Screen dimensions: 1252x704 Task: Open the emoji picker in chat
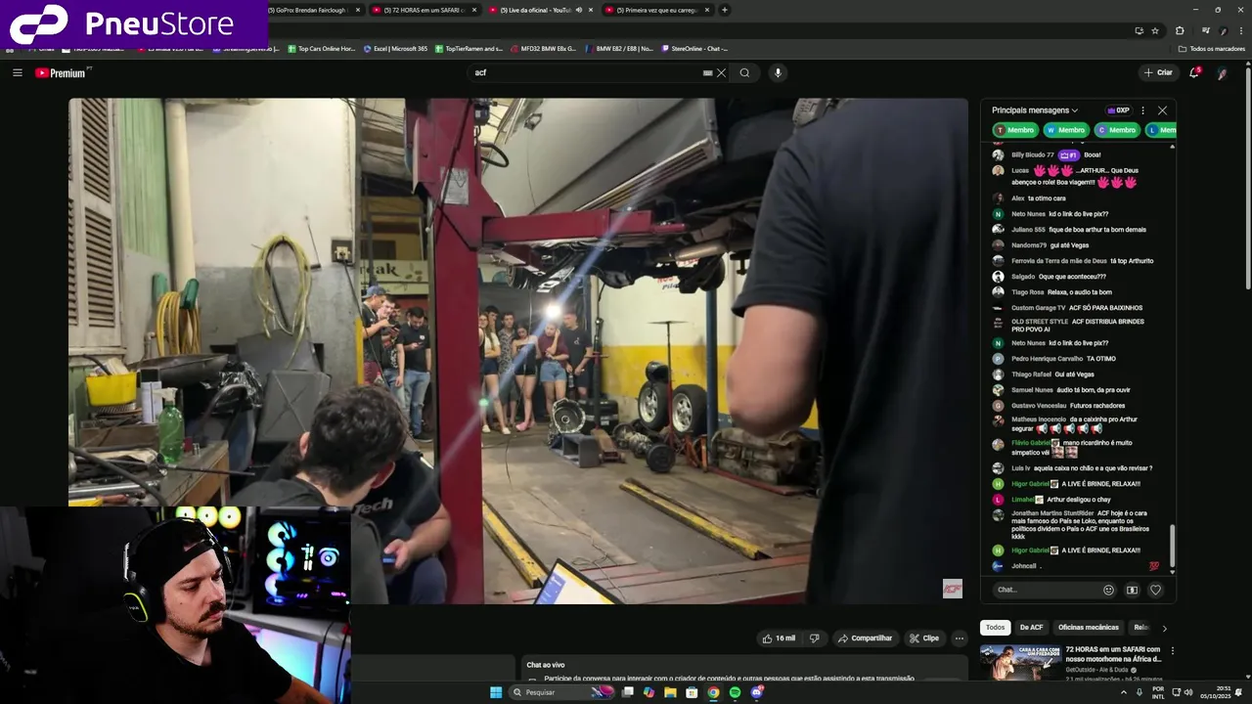1108,590
